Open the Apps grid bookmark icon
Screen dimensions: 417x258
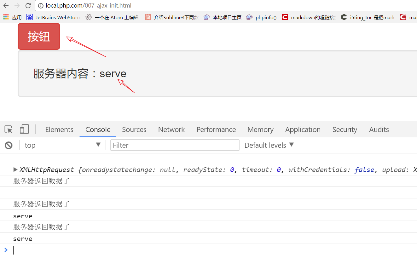pyautogui.click(x=6, y=17)
